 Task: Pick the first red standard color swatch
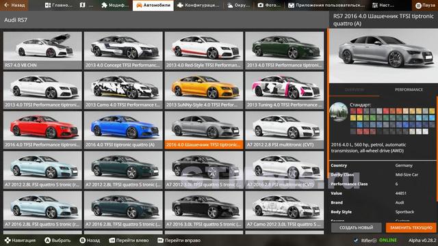pos(353,111)
